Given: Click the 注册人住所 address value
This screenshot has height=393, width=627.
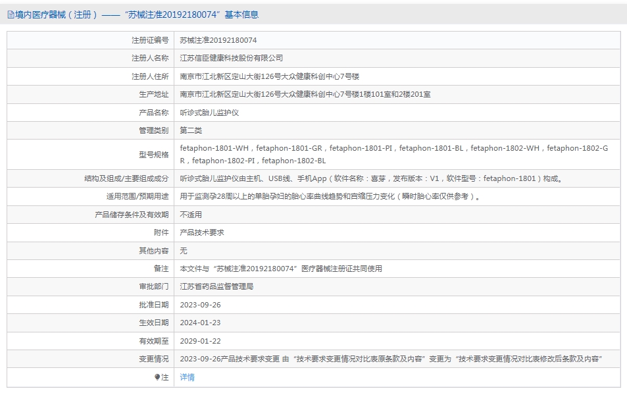Looking at the screenshot, I should click(x=270, y=76).
